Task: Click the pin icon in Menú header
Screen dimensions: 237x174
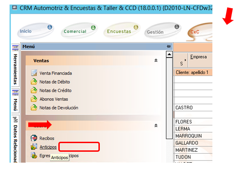Action: (x=169, y=46)
